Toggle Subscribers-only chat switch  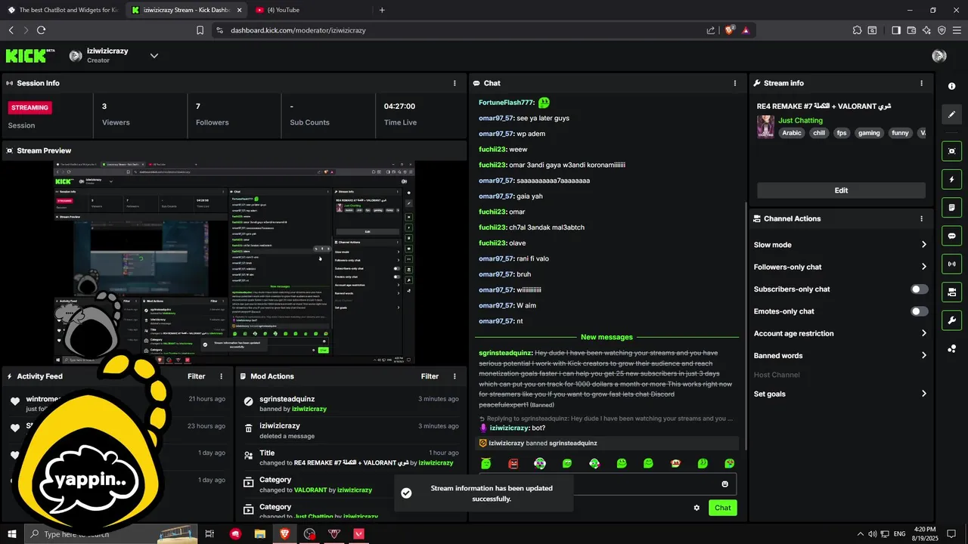tap(920, 289)
